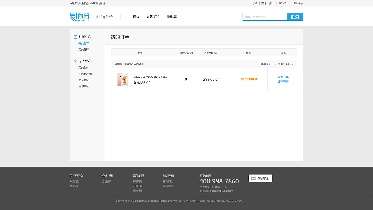Open 帮助中心 at top right
373x210 pixels.
pyautogui.click(x=298, y=3)
